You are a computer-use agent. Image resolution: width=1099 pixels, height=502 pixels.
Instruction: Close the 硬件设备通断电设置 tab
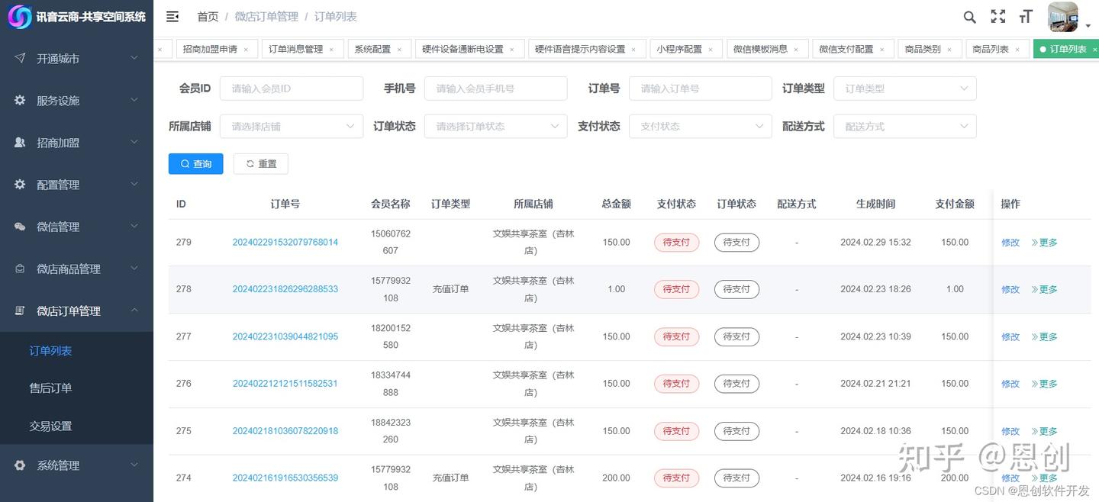click(512, 50)
